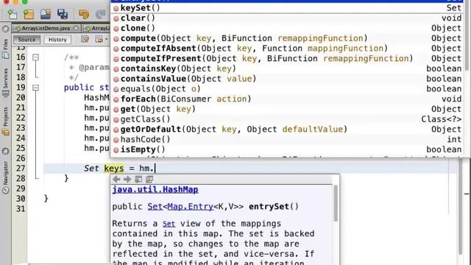This screenshot has height=265, width=471.
Task: Click the Open Project toolbar icon
Action: [46, 14]
